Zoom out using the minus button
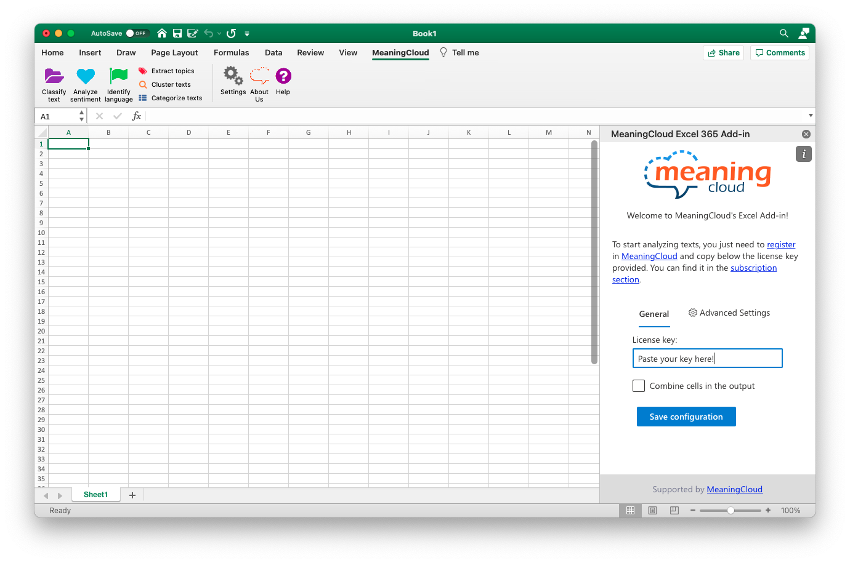Image resolution: width=850 pixels, height=563 pixels. 693,510
